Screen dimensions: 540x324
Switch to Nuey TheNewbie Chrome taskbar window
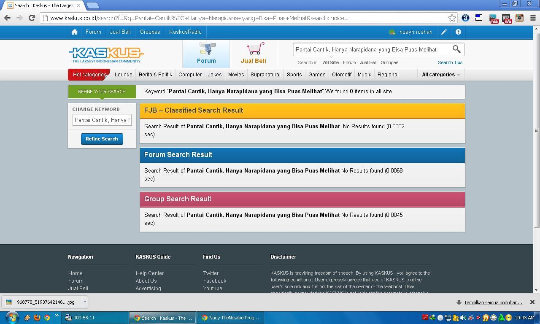pos(231,318)
